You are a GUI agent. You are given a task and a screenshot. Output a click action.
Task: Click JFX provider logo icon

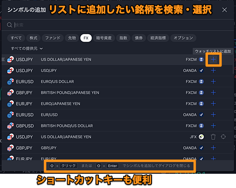point(201,137)
